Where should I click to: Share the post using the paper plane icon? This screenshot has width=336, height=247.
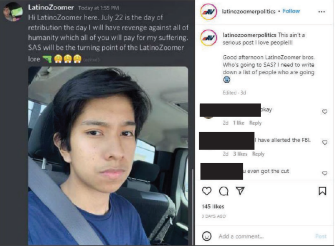pyautogui.click(x=240, y=191)
